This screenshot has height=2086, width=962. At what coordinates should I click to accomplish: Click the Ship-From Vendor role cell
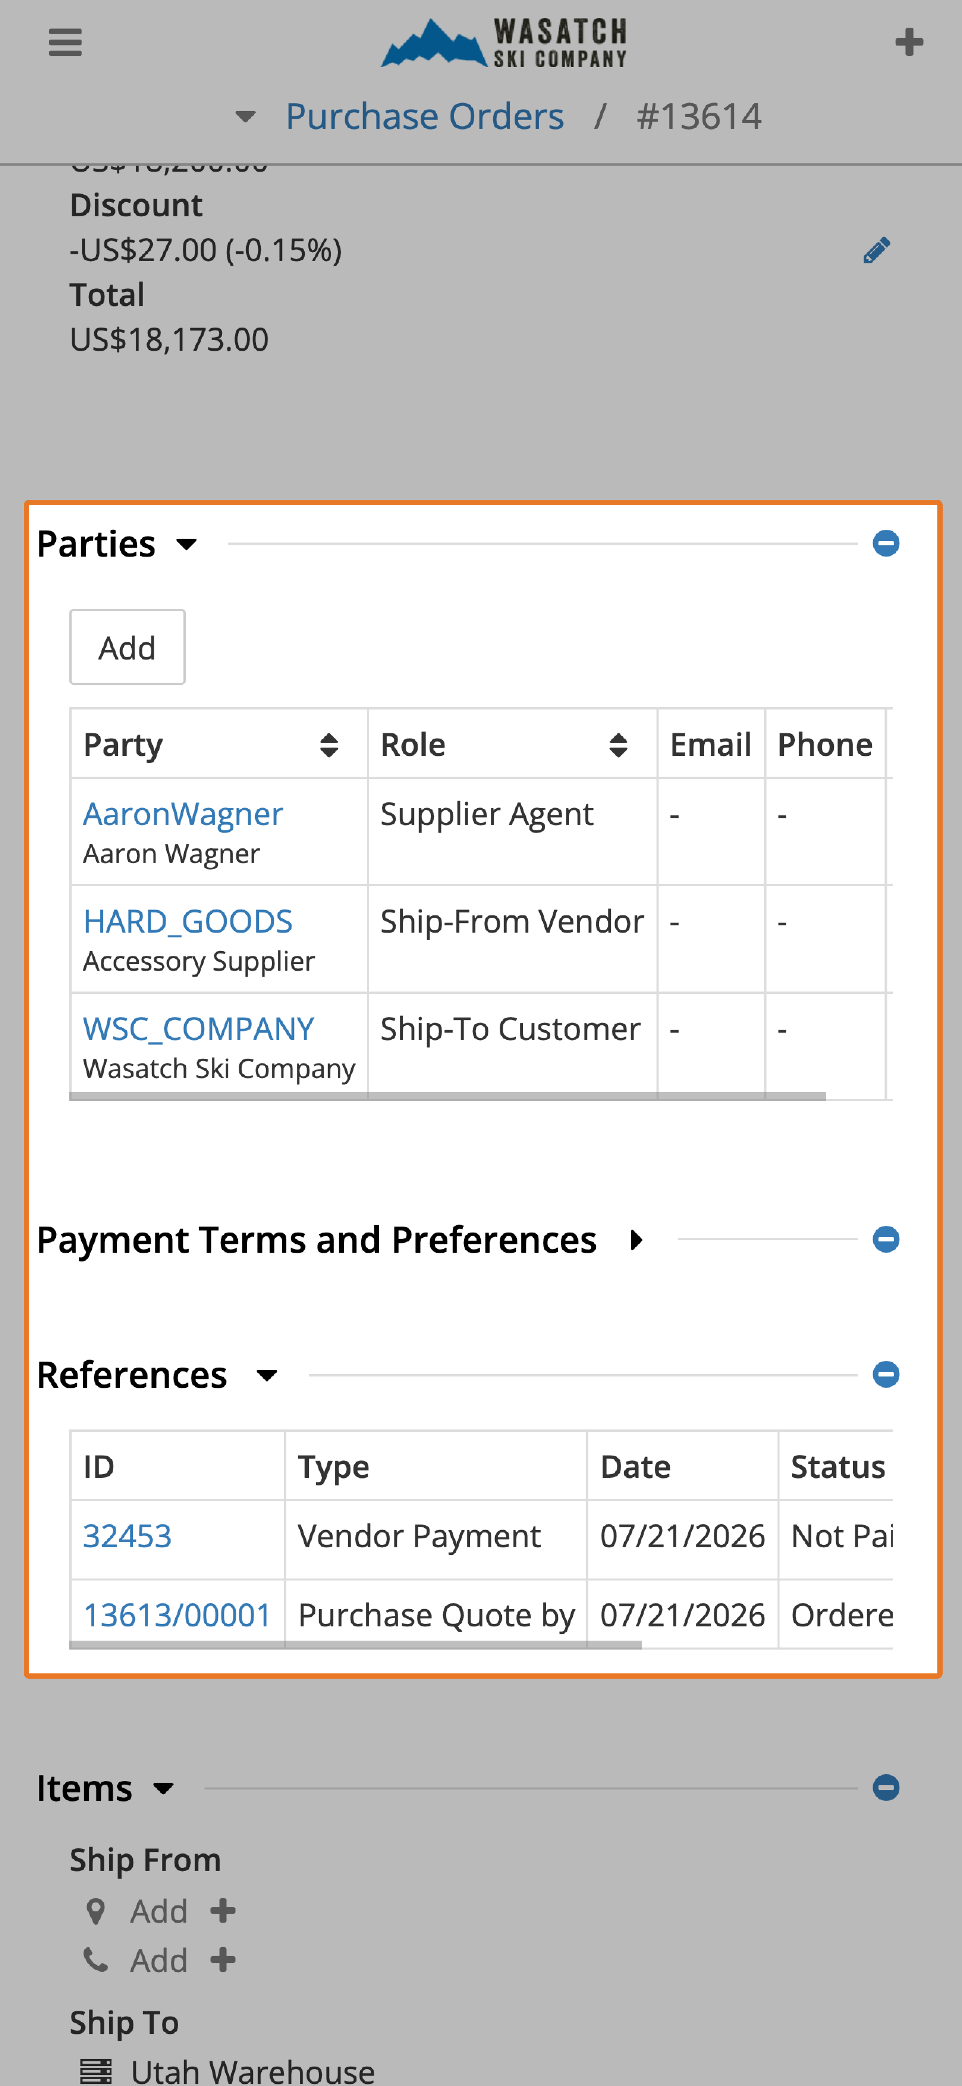tap(513, 939)
